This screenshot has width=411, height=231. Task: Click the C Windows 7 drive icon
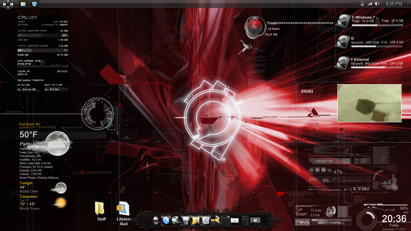343,20
